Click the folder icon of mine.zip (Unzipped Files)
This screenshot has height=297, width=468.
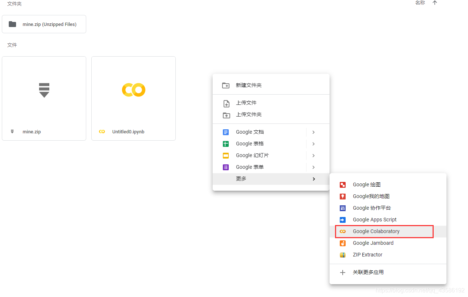pyautogui.click(x=12, y=24)
